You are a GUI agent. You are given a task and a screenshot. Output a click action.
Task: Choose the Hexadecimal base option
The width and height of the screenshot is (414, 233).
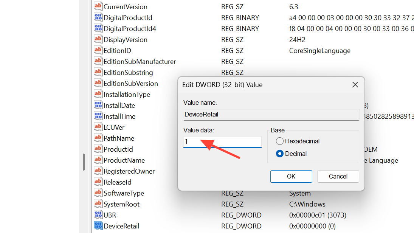coord(280,141)
